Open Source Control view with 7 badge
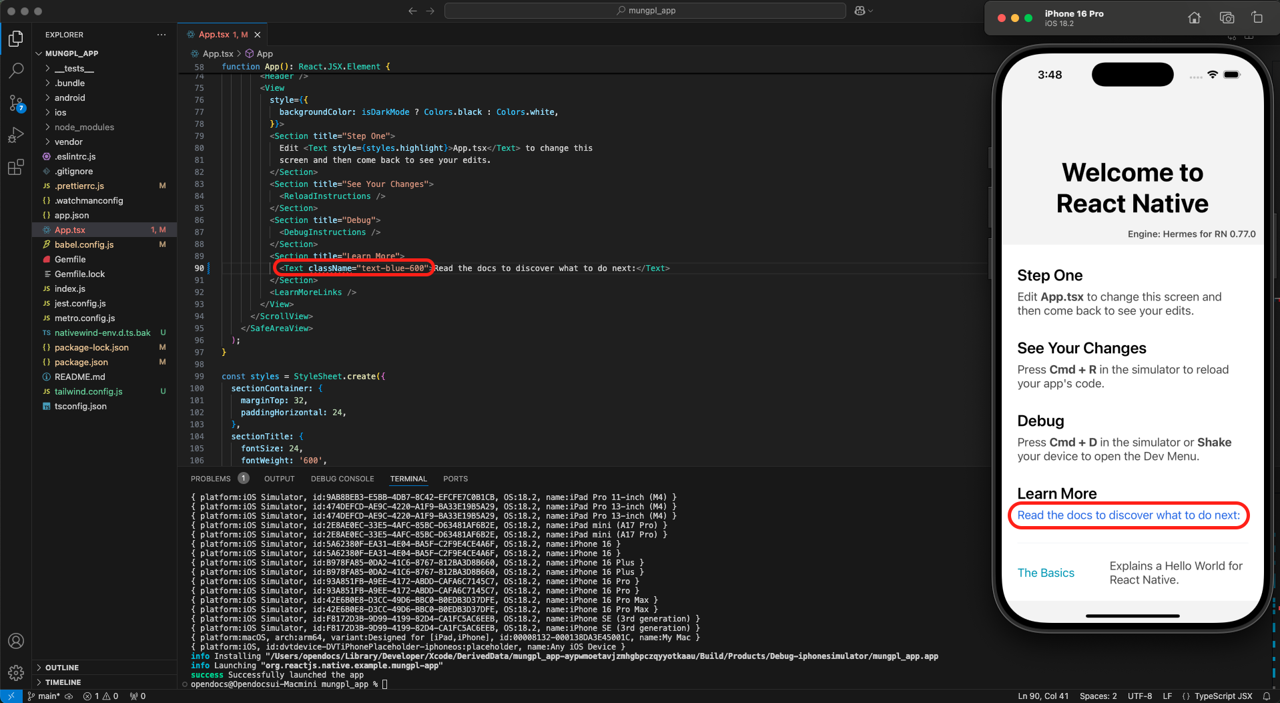Image resolution: width=1280 pixels, height=703 pixels. pos(16,103)
